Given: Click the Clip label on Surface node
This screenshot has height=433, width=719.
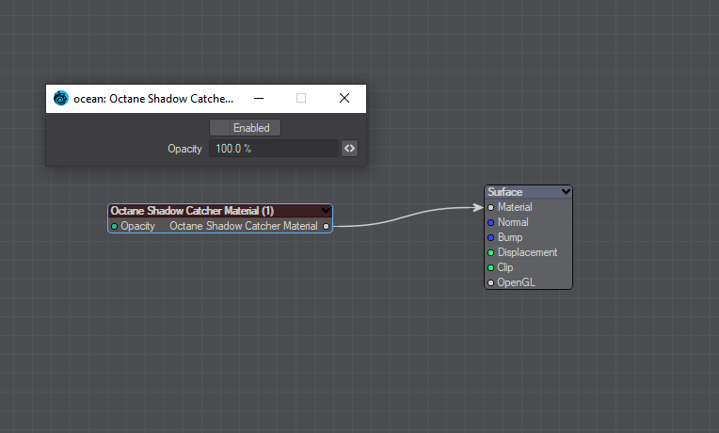Looking at the screenshot, I should pyautogui.click(x=505, y=267).
